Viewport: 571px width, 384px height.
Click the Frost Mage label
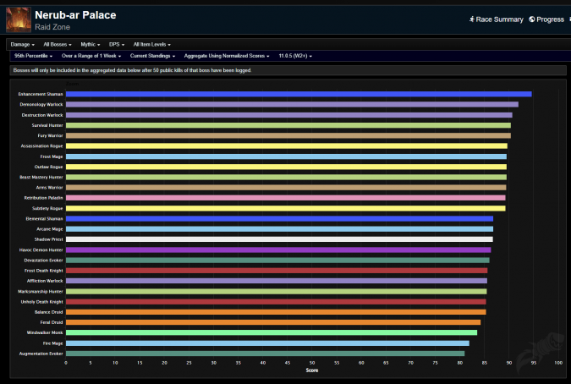(52, 156)
